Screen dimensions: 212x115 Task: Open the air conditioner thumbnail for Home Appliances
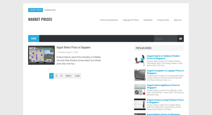140,90
